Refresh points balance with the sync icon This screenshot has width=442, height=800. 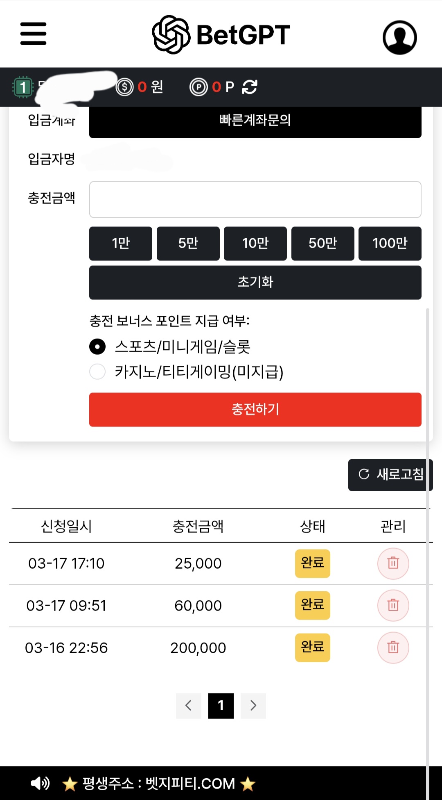click(250, 87)
